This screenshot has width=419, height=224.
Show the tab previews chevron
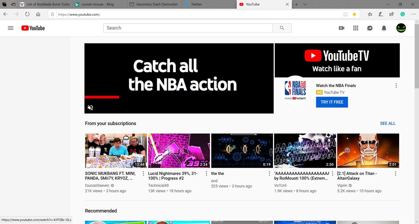[305, 5]
